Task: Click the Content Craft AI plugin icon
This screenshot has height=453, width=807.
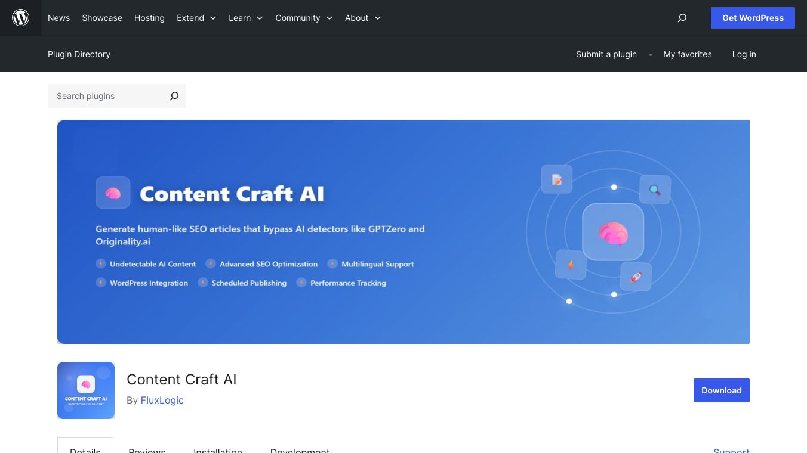Action: (86, 390)
